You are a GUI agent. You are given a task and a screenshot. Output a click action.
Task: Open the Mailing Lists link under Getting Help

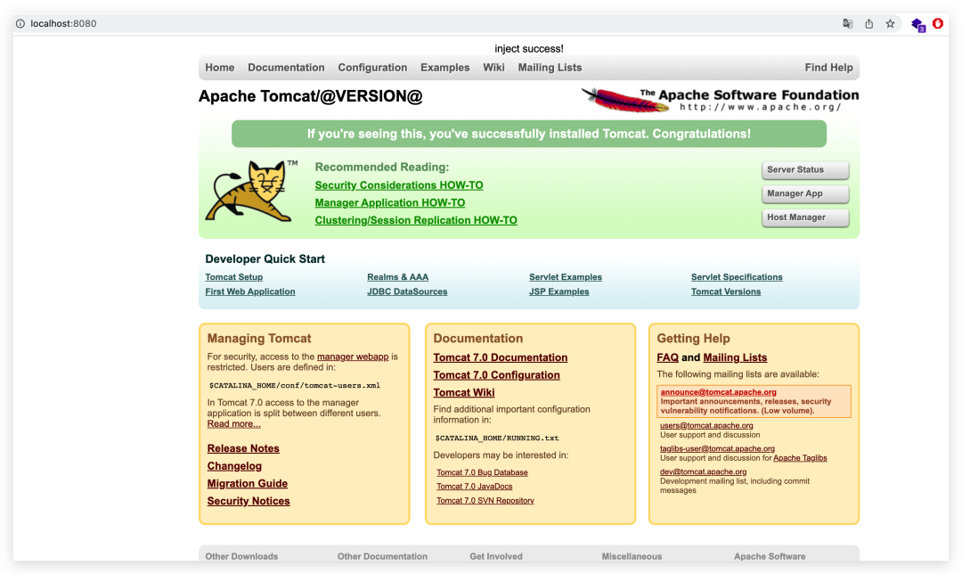point(735,357)
